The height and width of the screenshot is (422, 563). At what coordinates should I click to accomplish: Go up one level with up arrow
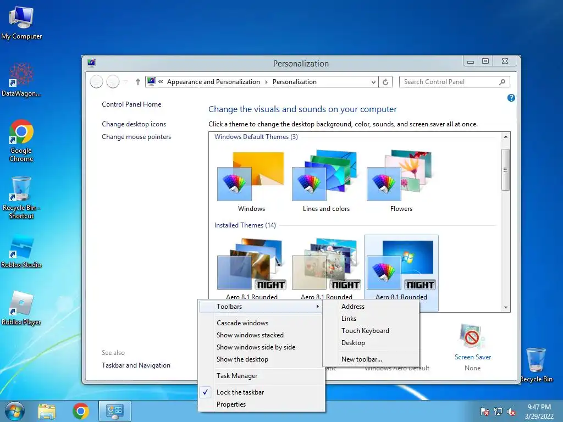coord(138,82)
